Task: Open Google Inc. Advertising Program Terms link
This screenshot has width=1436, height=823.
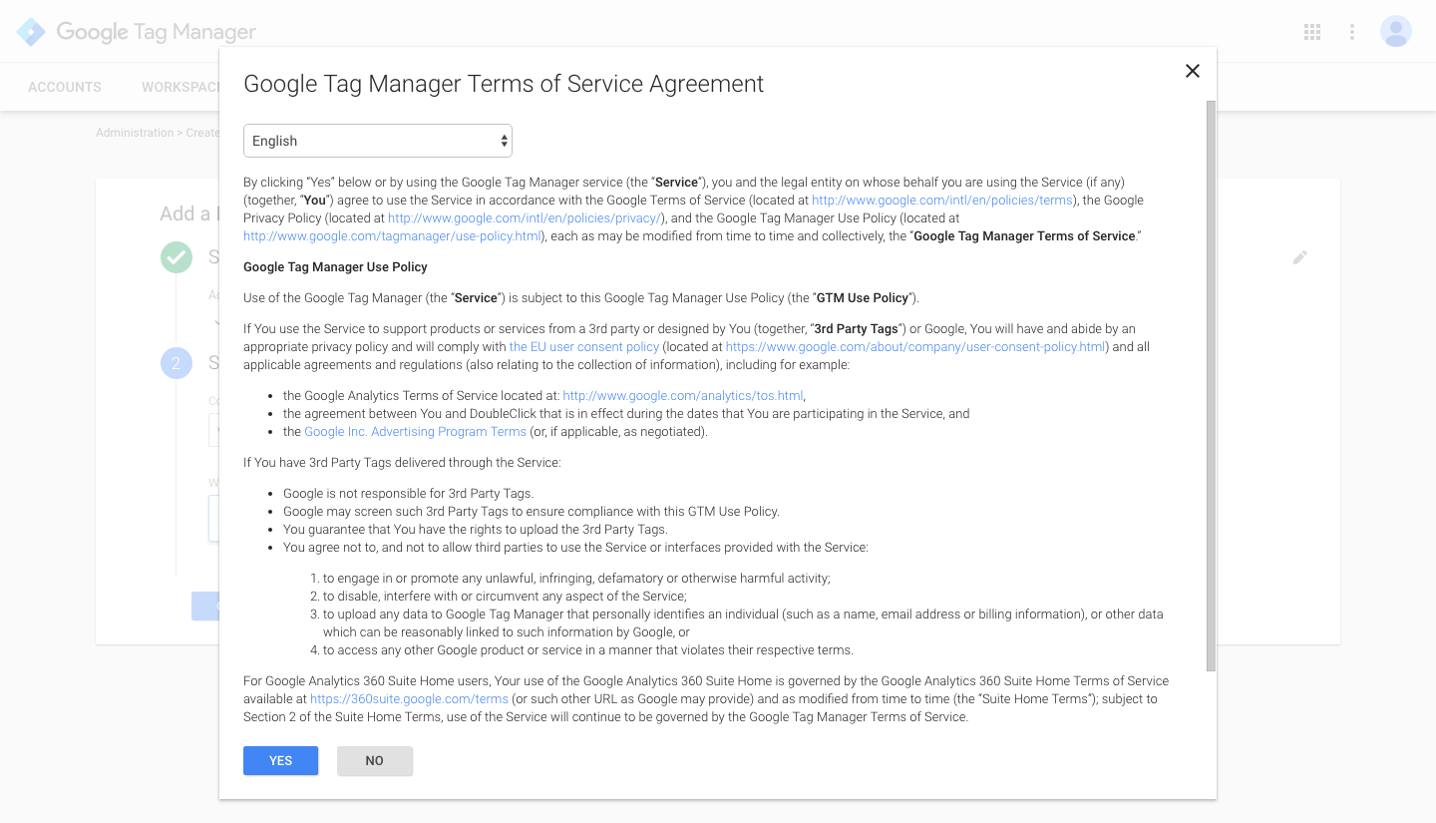Action: click(x=415, y=432)
